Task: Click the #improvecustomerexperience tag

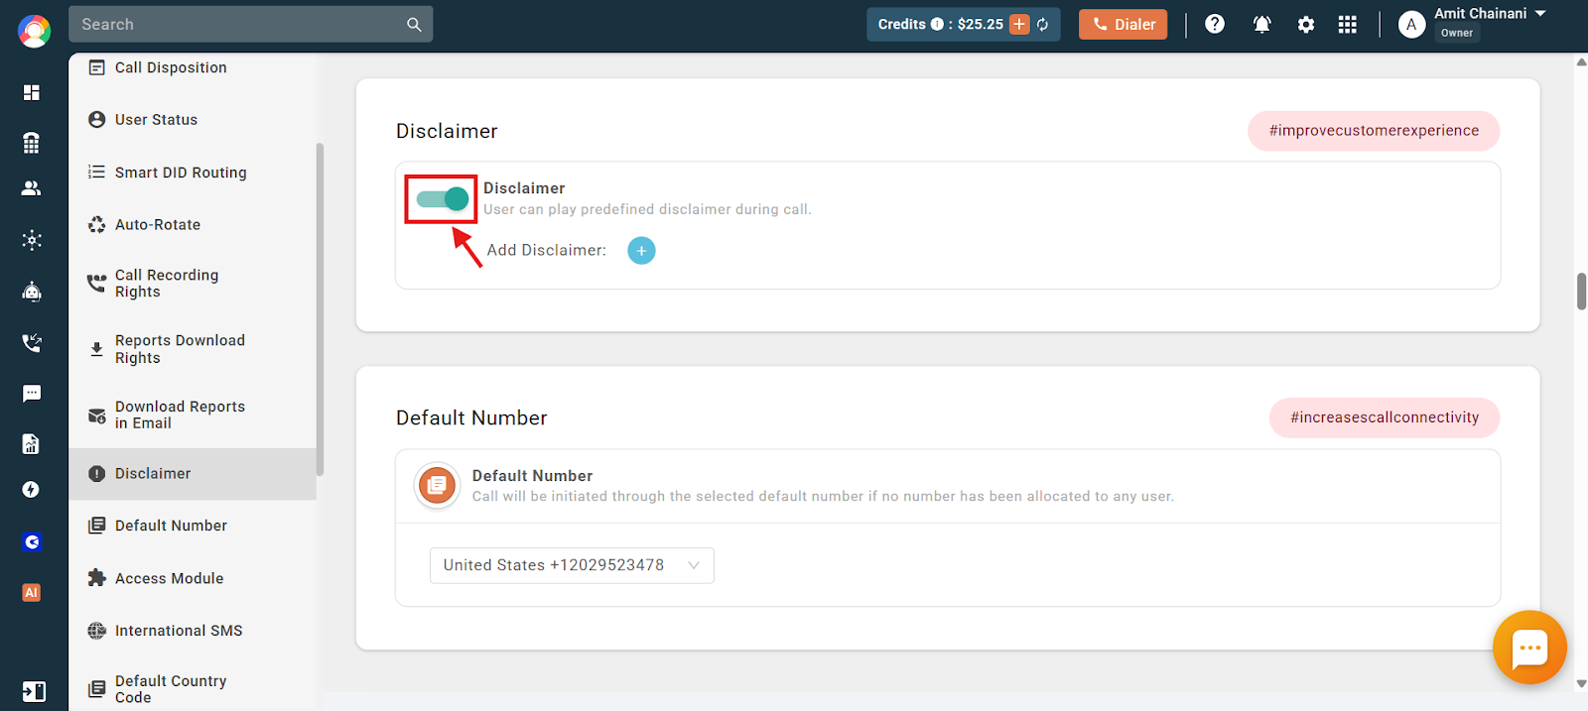Action: click(x=1374, y=131)
